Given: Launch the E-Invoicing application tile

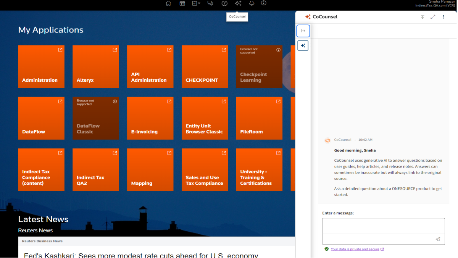Looking at the screenshot, I should pyautogui.click(x=150, y=118).
